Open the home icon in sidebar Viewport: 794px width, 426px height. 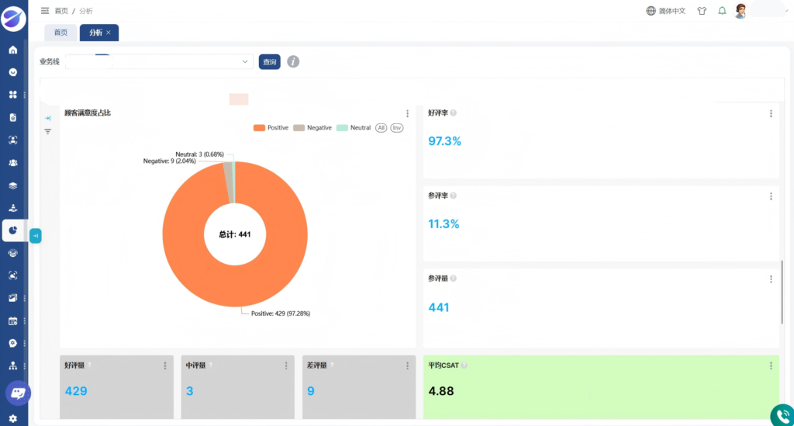point(13,50)
